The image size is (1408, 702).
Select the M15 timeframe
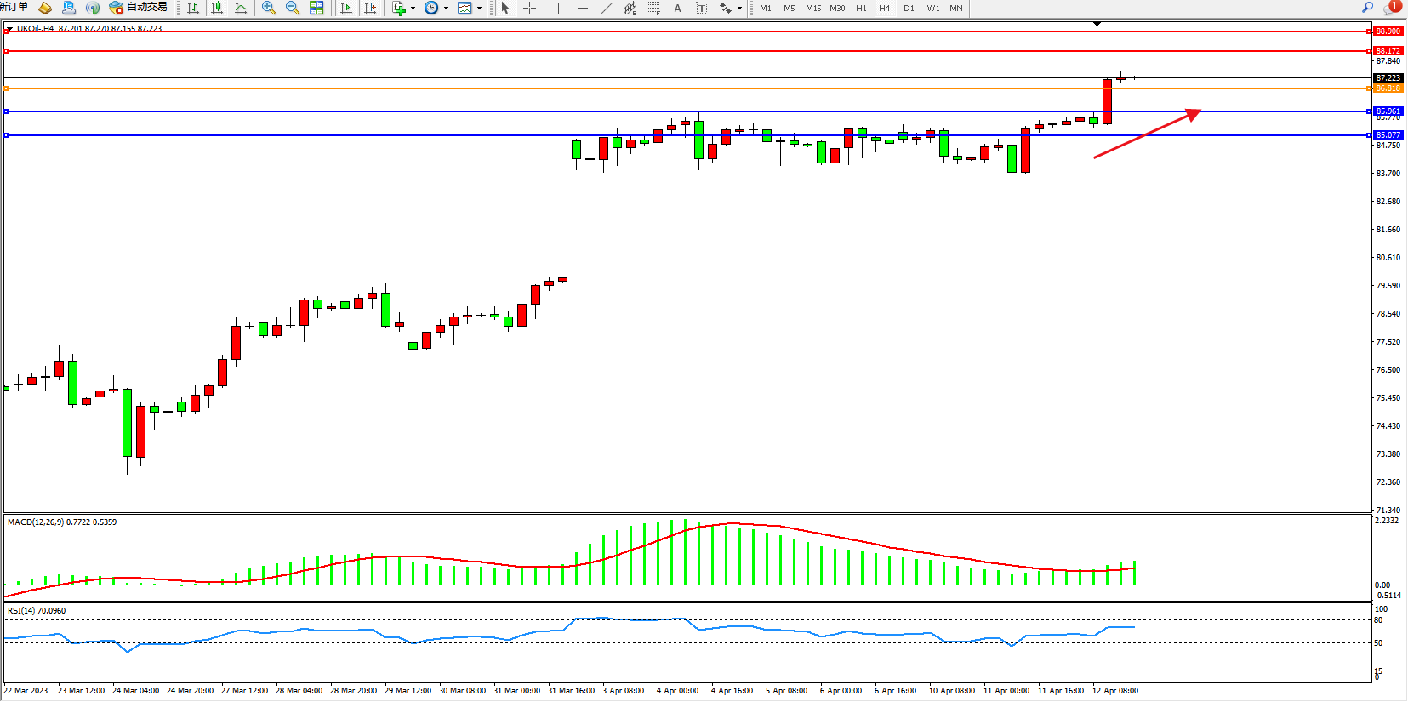[813, 8]
